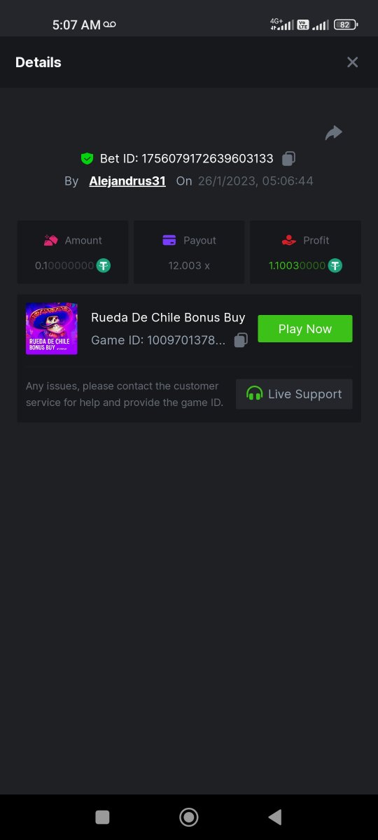Select the Rueda De Chile Bonus Buy title
Image resolution: width=378 pixels, height=840 pixels.
168,317
